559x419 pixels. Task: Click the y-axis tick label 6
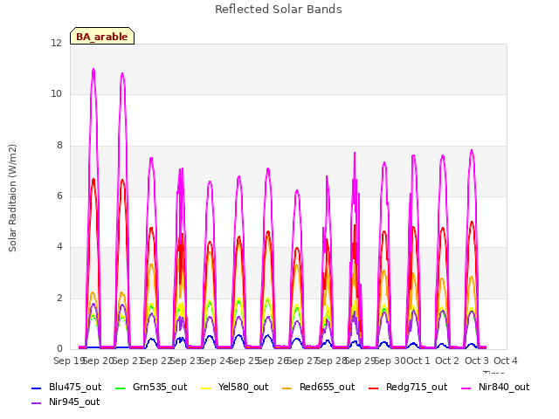[59, 196]
